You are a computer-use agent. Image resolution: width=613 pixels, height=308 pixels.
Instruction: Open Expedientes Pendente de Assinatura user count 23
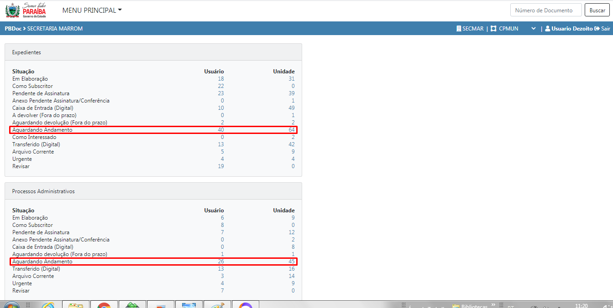pyautogui.click(x=221, y=93)
